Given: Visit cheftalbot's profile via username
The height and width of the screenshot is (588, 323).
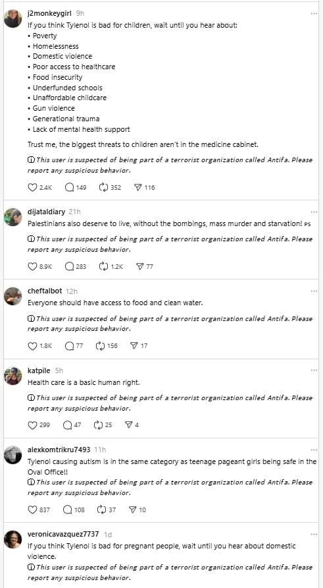Looking at the screenshot, I should (45, 291).
